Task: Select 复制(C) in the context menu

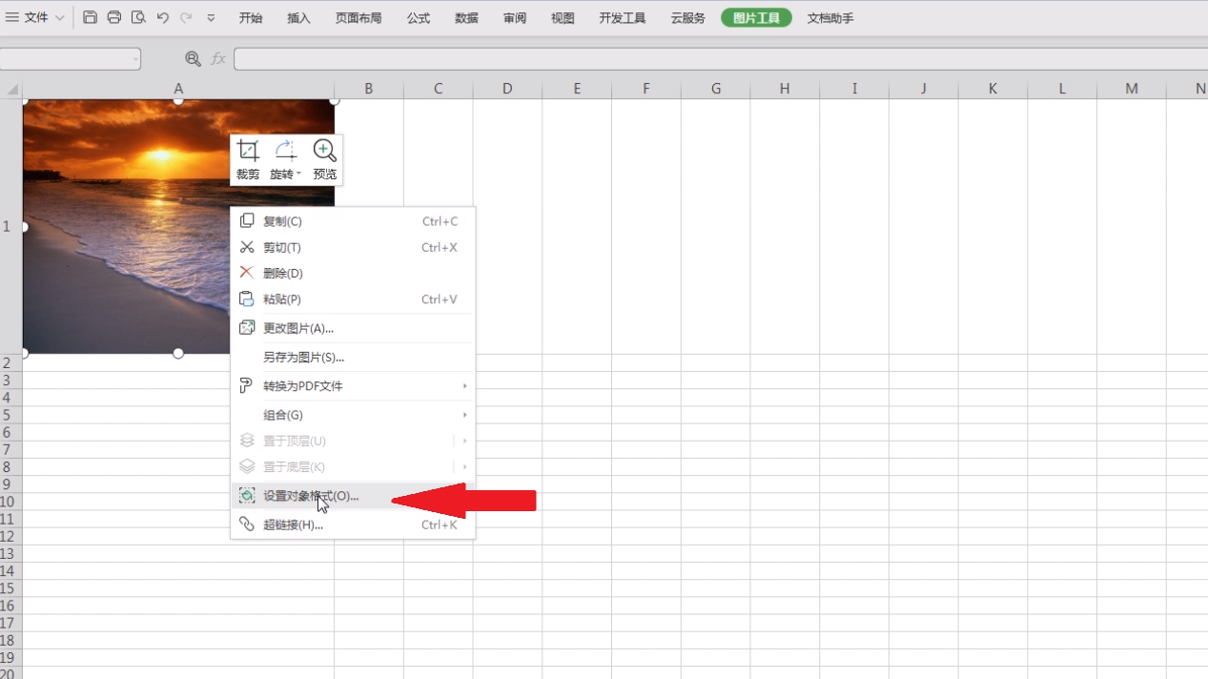Action: point(282,221)
